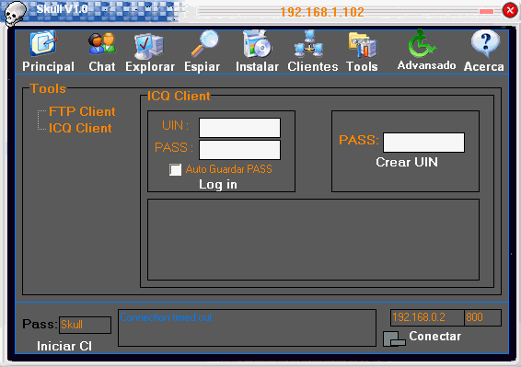Click the connect icon beside Conectar

point(394,338)
